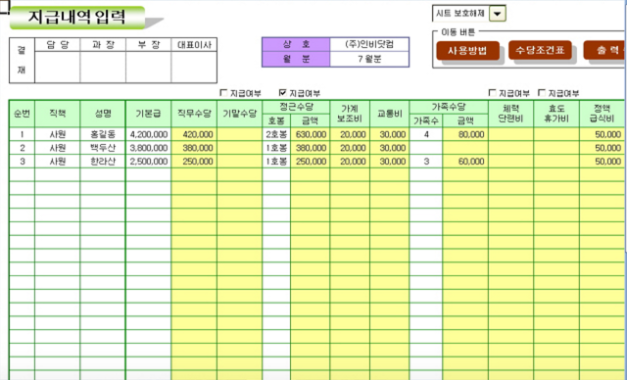Image resolution: width=627 pixels, height=380 pixels.
Task: Select the name cell 홍길동
Action: [103, 134]
